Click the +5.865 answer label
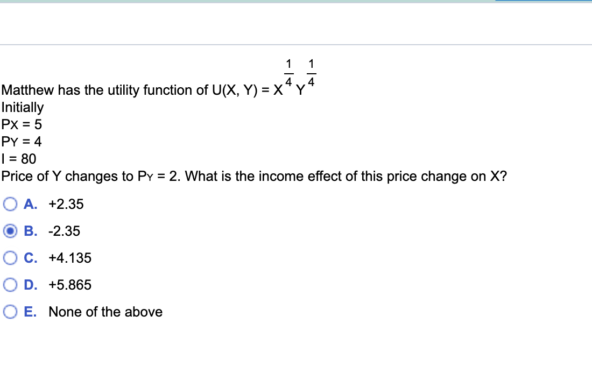 [70, 285]
